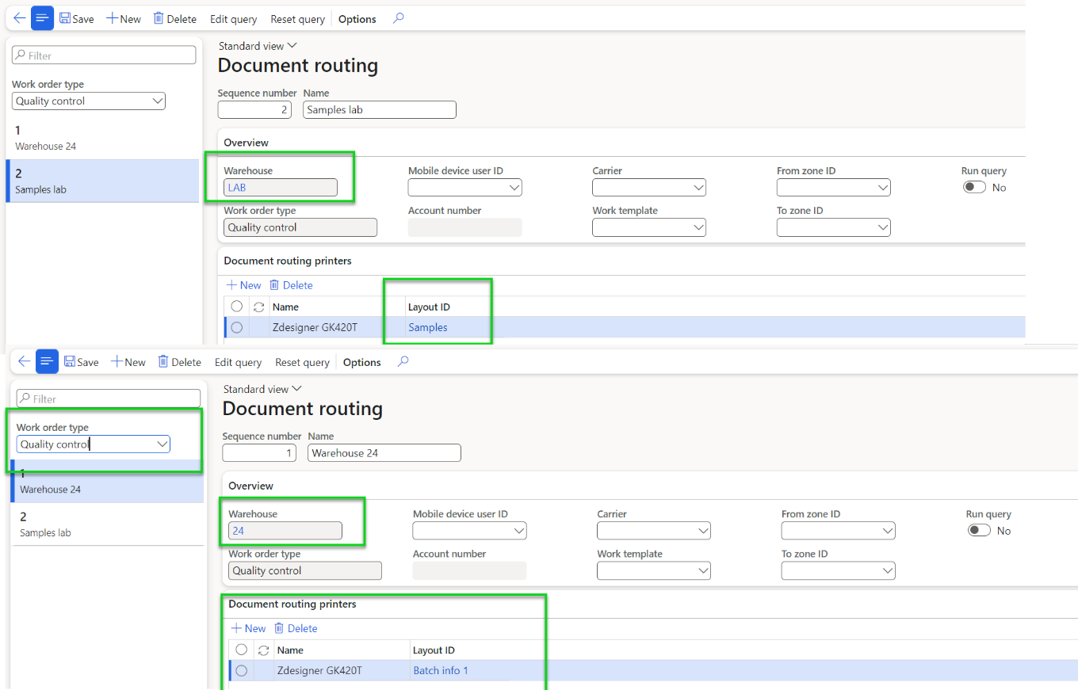
Task: Click the search magnifier icon next to Options
Action: click(398, 18)
